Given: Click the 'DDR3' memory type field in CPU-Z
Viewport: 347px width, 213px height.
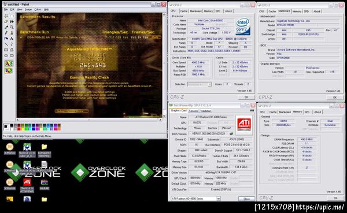Looking at the screenshot, I should (x=283, y=121).
